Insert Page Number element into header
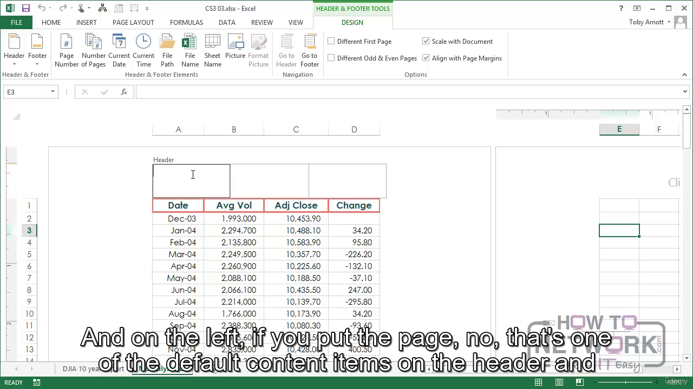Screen dimensions: 693x389 pyautogui.click(x=67, y=50)
